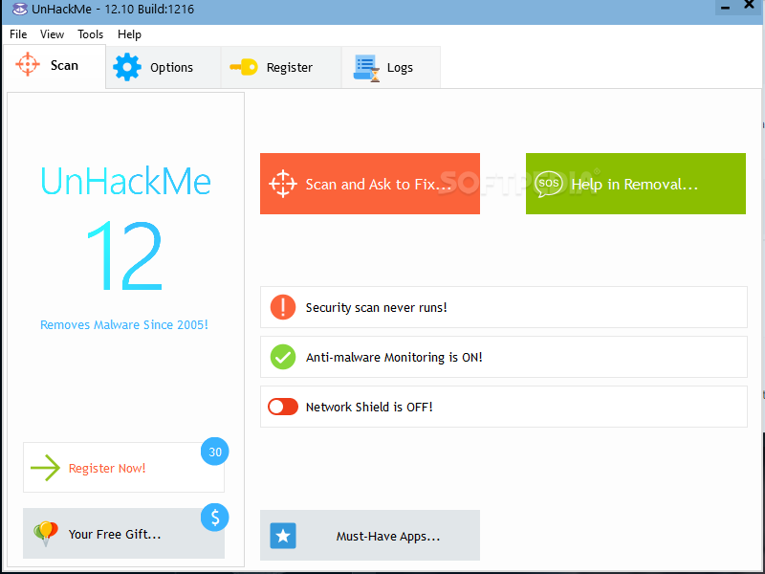This screenshot has width=765, height=574.
Task: Click the SOS speech bubble icon
Action: pos(548,184)
